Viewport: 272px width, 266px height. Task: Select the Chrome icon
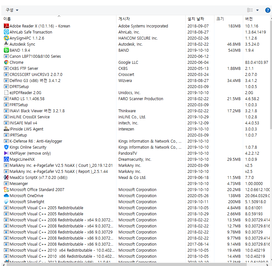[6, 62]
